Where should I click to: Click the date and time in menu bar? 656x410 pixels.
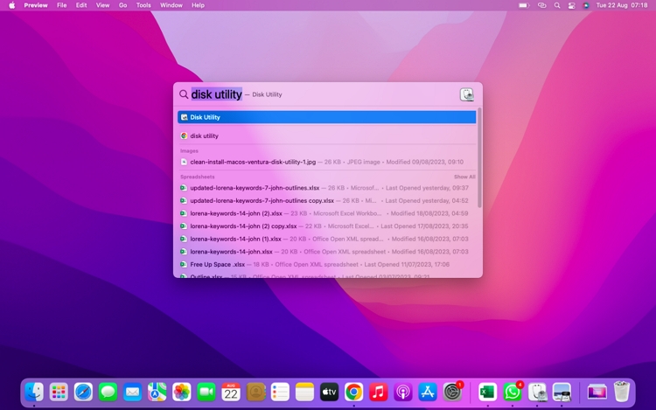click(621, 5)
